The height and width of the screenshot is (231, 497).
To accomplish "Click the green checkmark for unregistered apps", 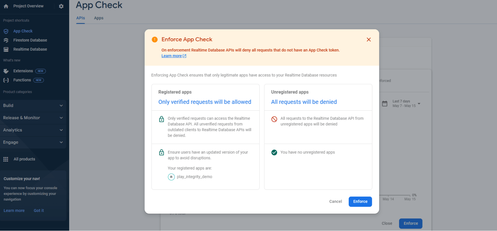I will click(x=274, y=152).
